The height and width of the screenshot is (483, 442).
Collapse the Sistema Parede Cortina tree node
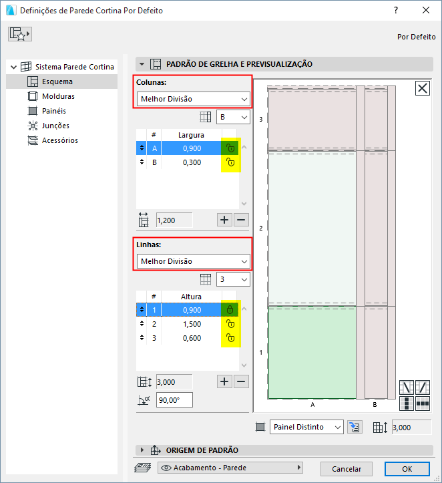pos(13,67)
